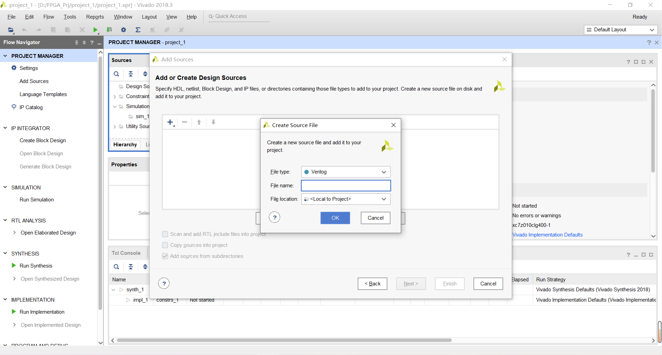The height and width of the screenshot is (355, 662).
Task: Click Project Manager header help icon
Action: tap(649, 42)
